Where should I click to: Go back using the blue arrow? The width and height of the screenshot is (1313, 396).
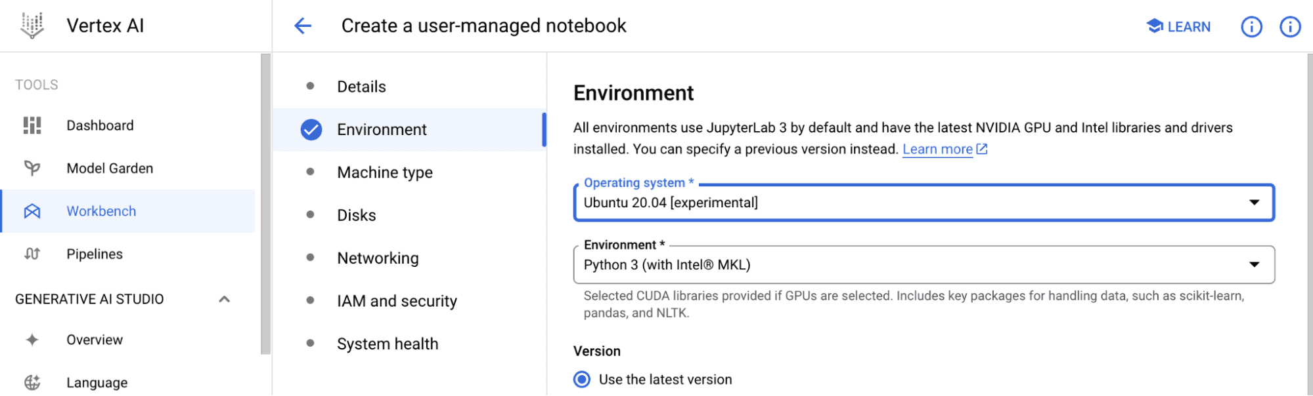[303, 26]
